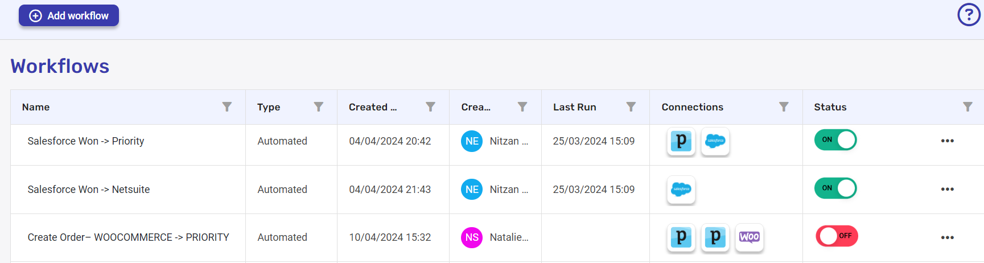Open more options for Salesforce Won -> Priority

pos(947,141)
